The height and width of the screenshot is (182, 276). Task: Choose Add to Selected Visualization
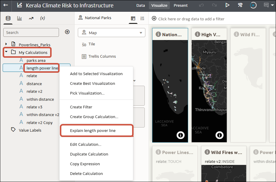pos(96,74)
